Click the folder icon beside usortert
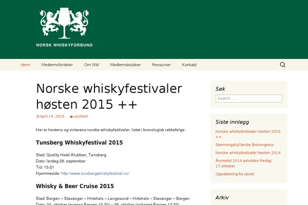The image size is (308, 205). click(71, 116)
